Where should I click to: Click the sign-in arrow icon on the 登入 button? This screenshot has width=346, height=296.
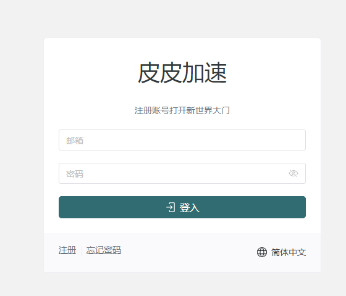pos(171,207)
